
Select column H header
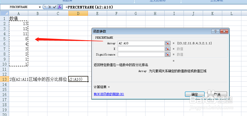(155, 13)
